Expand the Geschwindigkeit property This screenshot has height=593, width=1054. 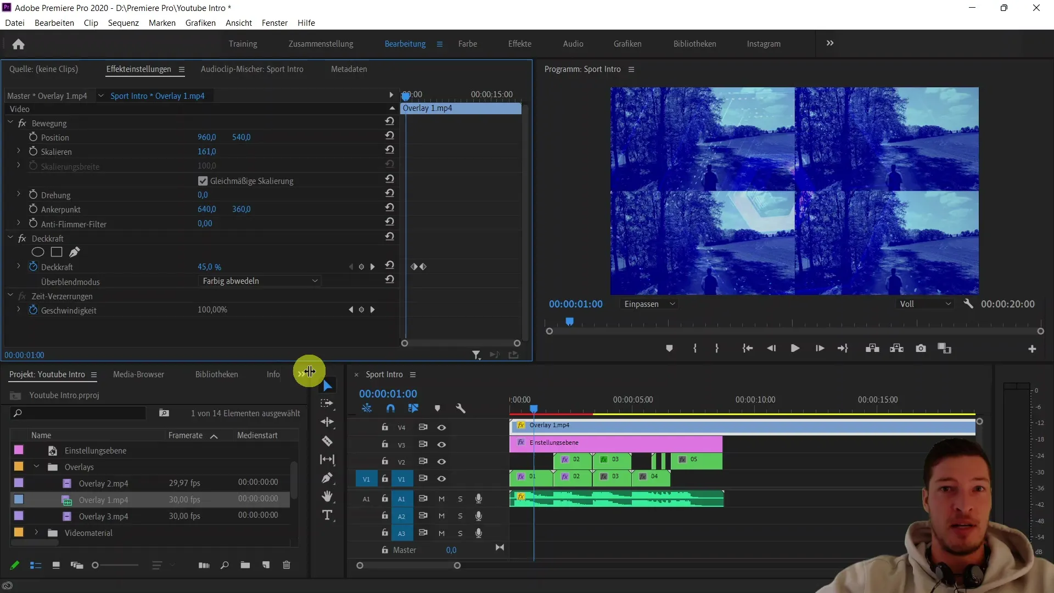click(18, 309)
